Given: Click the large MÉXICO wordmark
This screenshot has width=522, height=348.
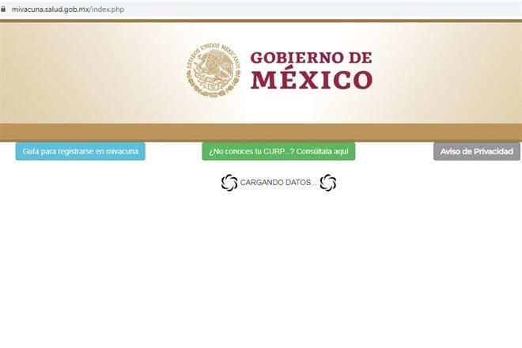Looking at the screenshot, I should (311, 81).
